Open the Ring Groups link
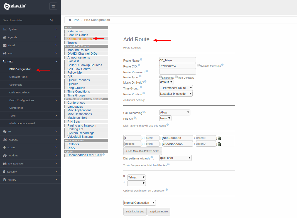The height and width of the screenshot is (218, 297). tap(76, 88)
